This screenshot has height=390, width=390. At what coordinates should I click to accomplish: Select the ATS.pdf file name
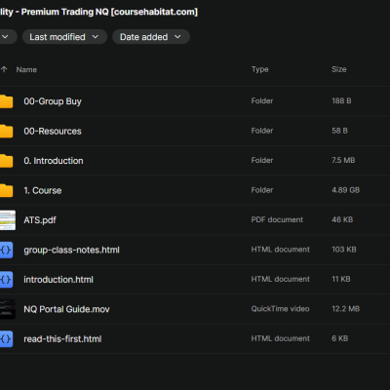[40, 220]
